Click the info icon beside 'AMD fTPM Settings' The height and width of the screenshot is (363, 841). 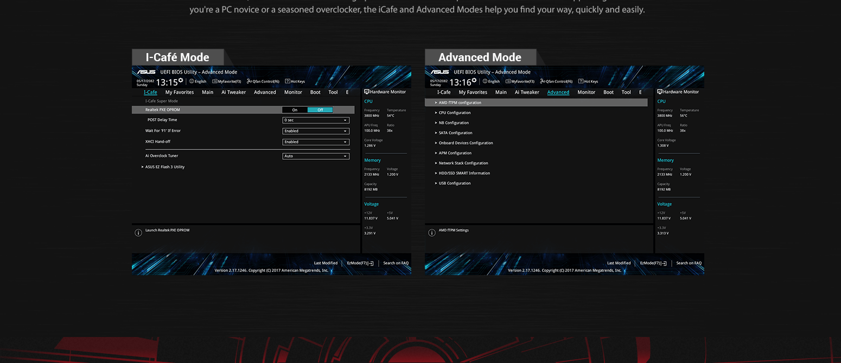431,232
